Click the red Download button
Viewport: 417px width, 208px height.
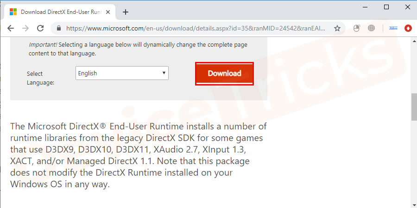(224, 73)
